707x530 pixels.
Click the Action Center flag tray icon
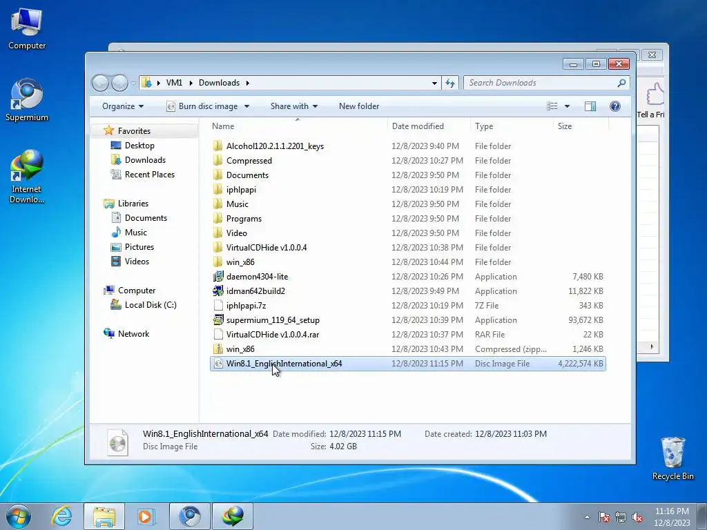click(x=604, y=517)
